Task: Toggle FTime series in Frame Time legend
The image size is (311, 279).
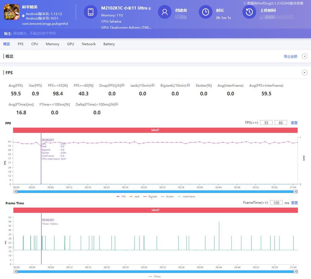Action: pyautogui.click(x=155, y=277)
